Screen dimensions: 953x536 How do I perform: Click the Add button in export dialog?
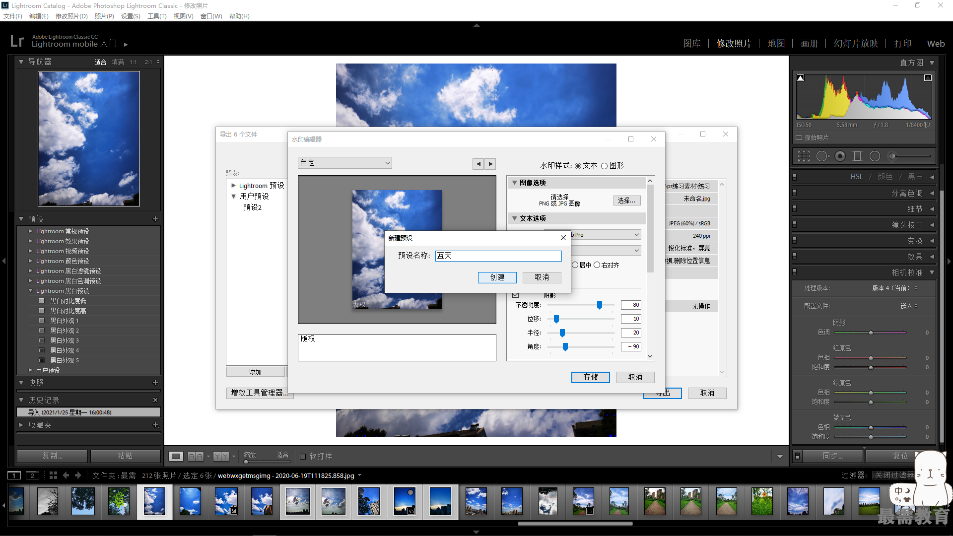click(x=256, y=372)
